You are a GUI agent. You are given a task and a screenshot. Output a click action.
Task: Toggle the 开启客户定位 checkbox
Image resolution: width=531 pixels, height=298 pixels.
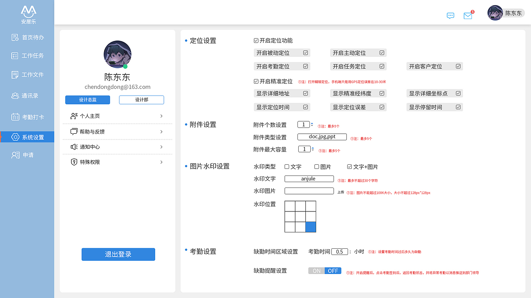coord(458,66)
